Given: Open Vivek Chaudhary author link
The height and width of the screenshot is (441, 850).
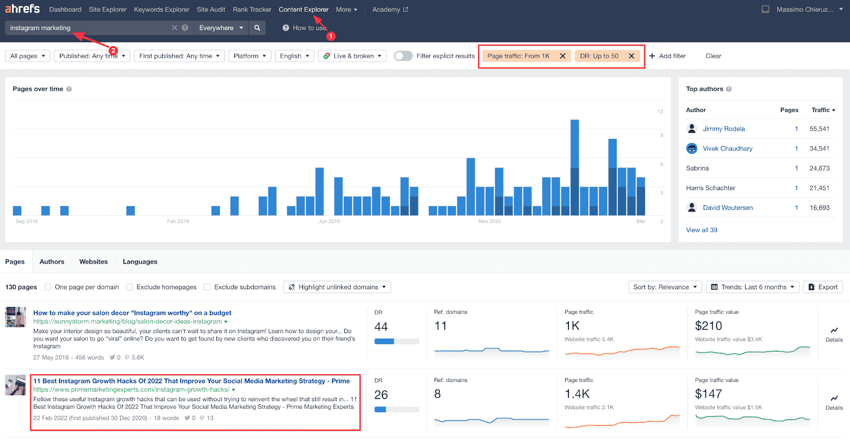Looking at the screenshot, I should 727,148.
